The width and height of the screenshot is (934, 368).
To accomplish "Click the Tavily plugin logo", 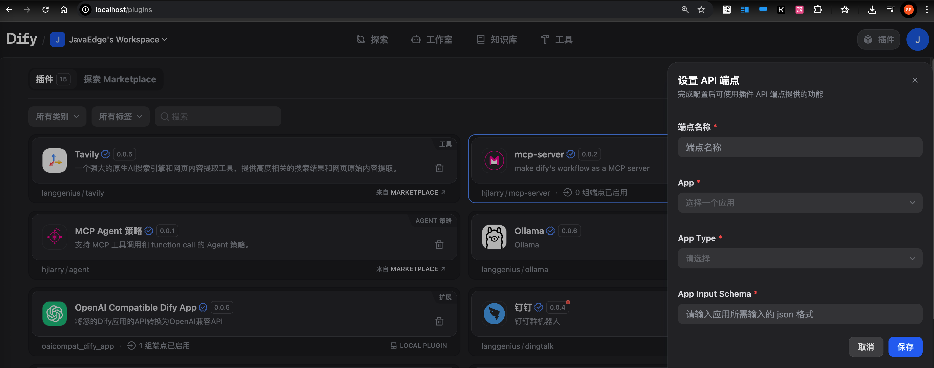I will click(54, 160).
